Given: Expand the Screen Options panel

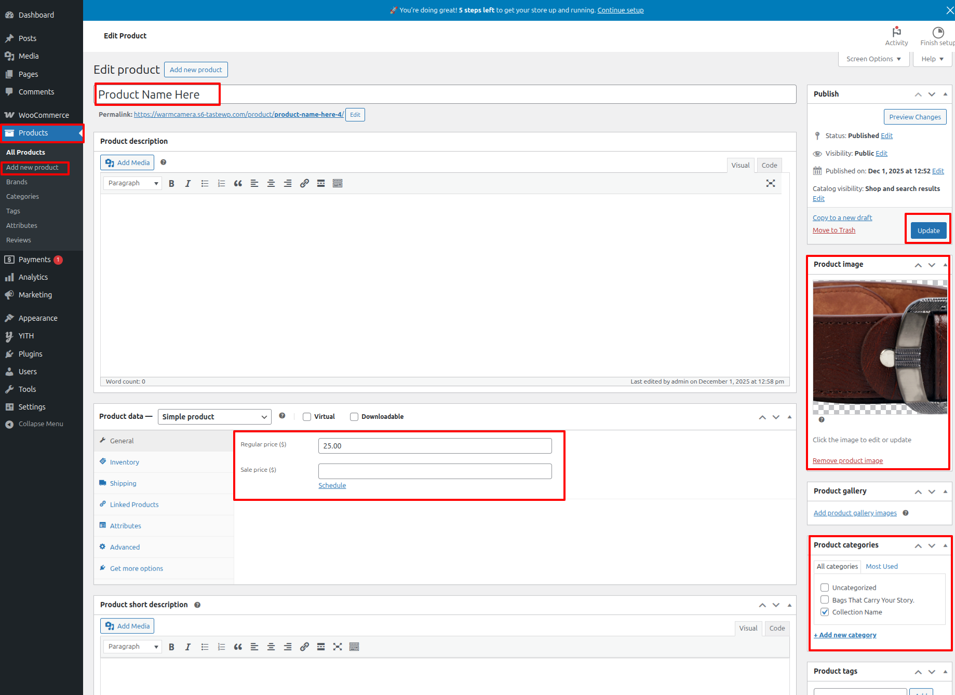Looking at the screenshot, I should click(873, 59).
